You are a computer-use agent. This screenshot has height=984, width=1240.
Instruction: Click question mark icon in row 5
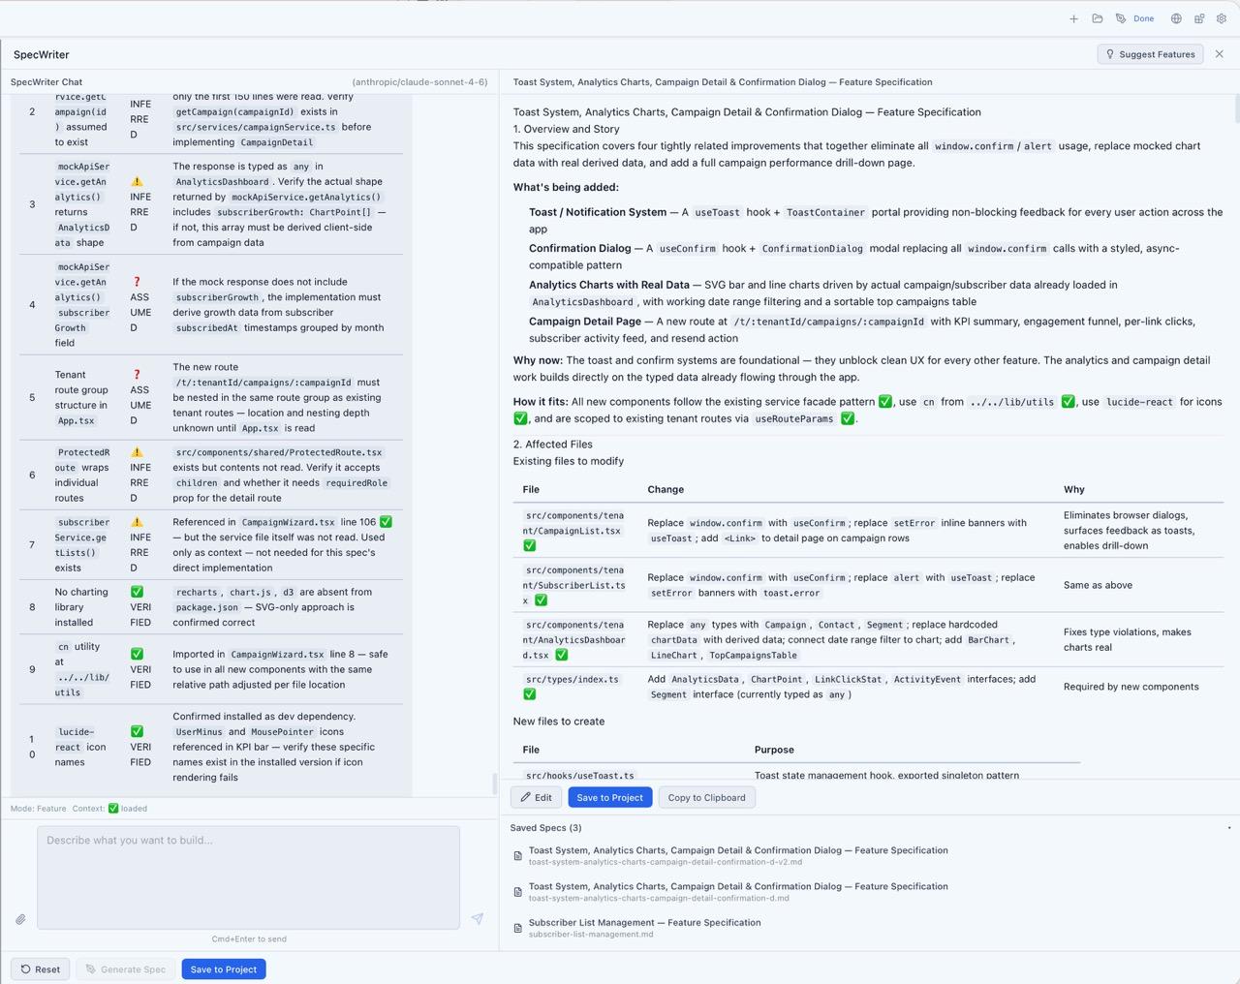[x=137, y=375]
